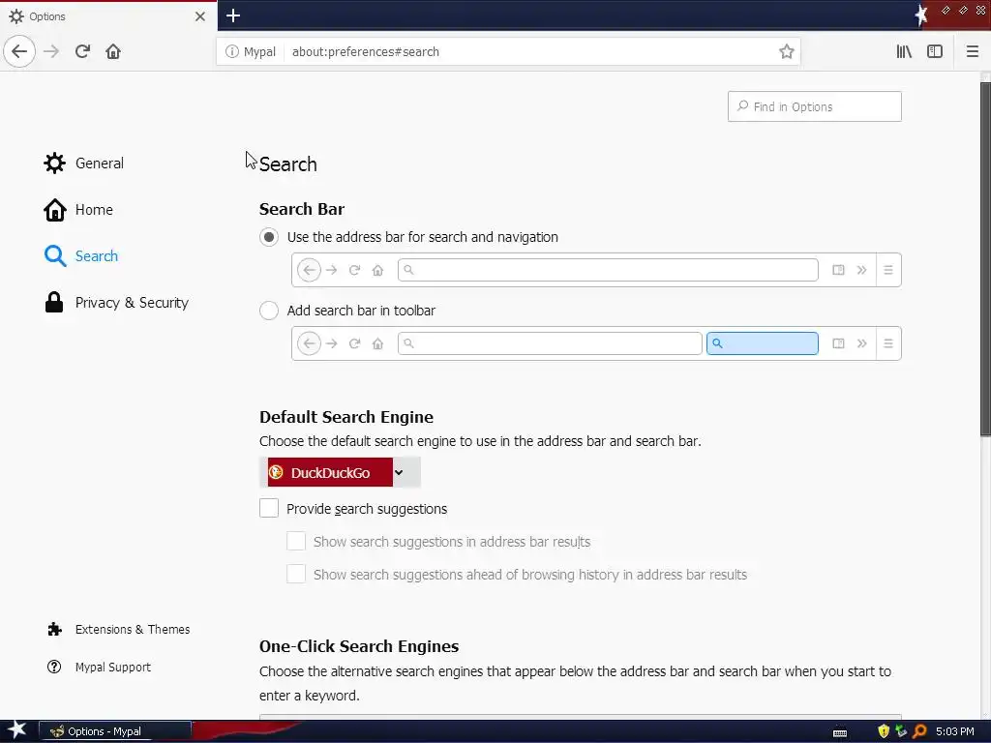Open the Library toolbar icon
The height and width of the screenshot is (743, 991).
(904, 51)
